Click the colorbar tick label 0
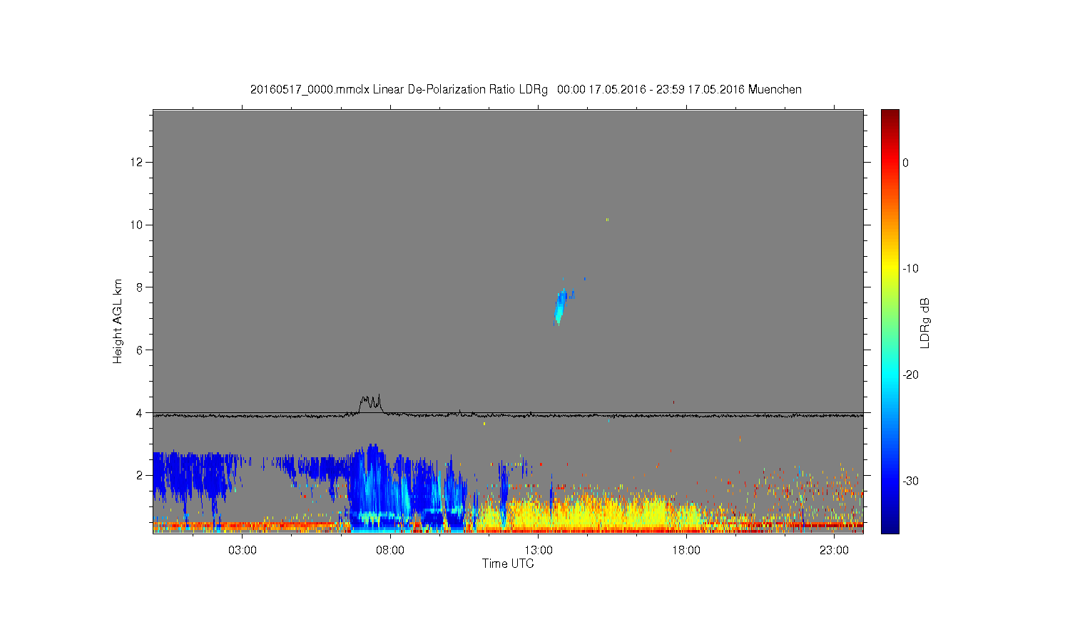Image resolution: width=1070 pixels, height=642 pixels. point(906,163)
